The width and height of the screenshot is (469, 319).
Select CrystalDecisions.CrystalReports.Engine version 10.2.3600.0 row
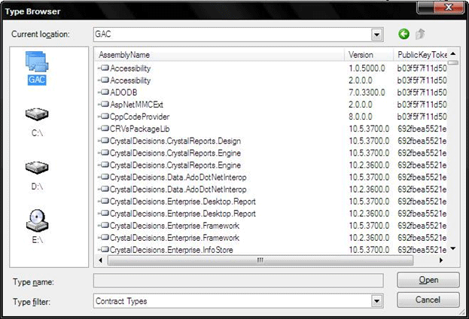click(272, 165)
